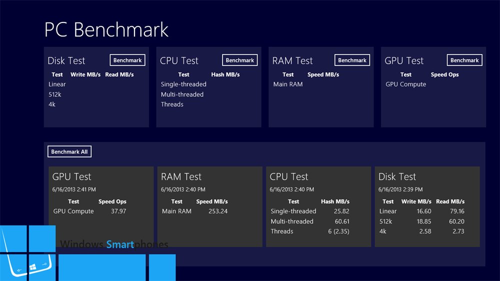500x281 pixels.
Task: Select Single-threaded row in top CPU Test
Action: [x=209, y=84]
